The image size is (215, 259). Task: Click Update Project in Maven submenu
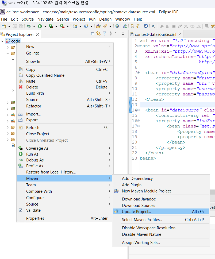[161, 212]
